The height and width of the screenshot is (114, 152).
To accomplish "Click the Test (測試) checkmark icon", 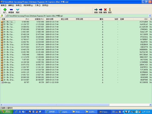I will pyautogui.click(x=18, y=10).
